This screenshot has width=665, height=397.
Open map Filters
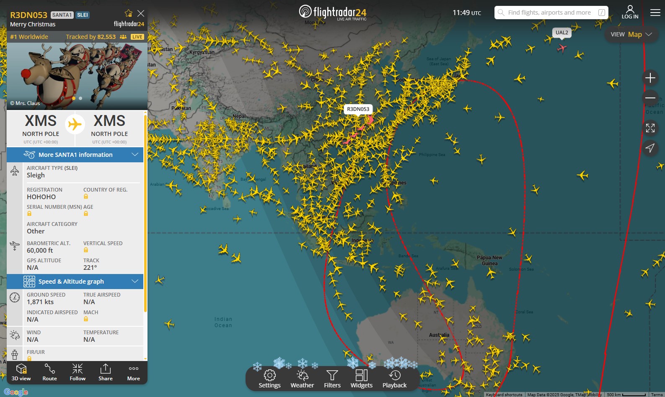click(332, 379)
